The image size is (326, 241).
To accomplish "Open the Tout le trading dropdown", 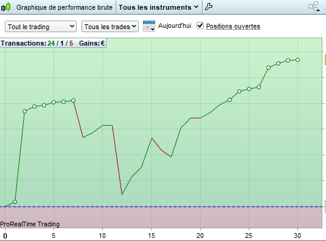I will 41,27.
